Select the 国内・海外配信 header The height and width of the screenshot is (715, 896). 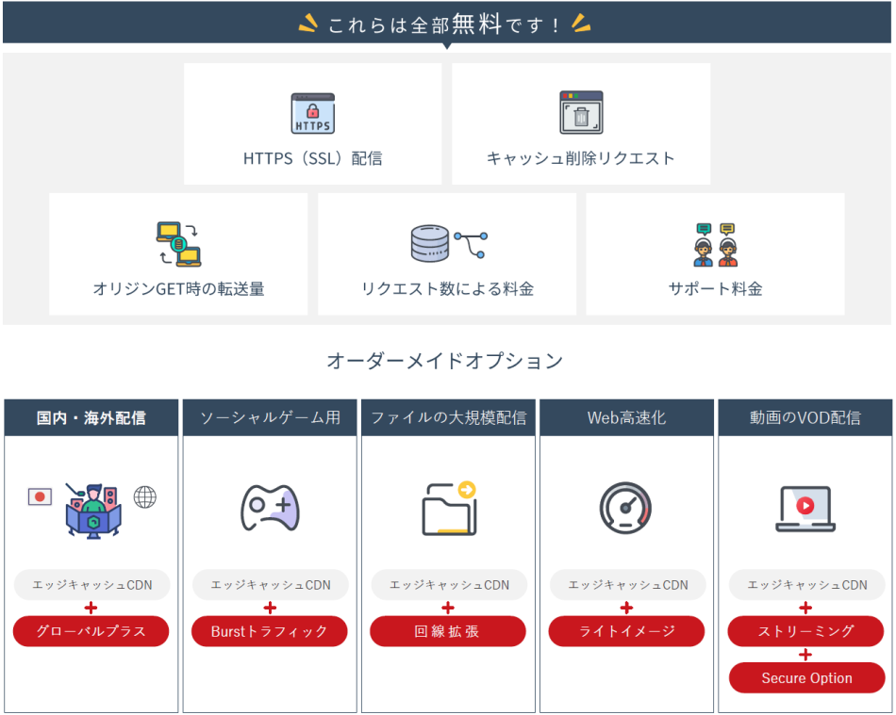coord(91,417)
